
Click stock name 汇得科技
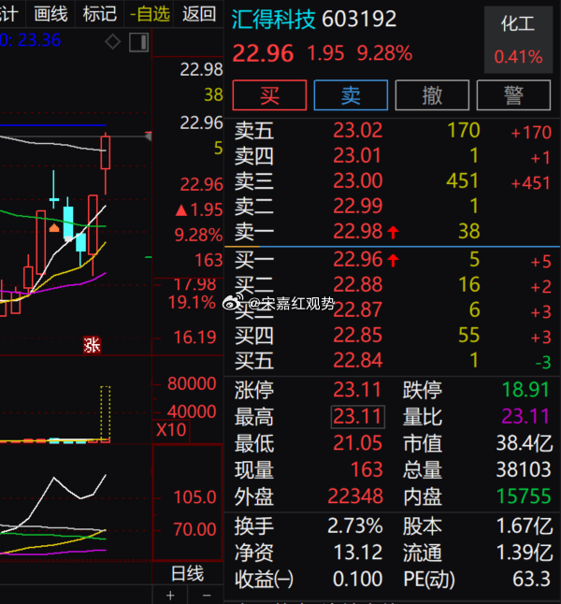point(273,20)
